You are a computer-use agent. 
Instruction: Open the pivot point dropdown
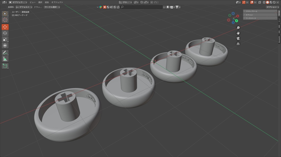point(136,2)
